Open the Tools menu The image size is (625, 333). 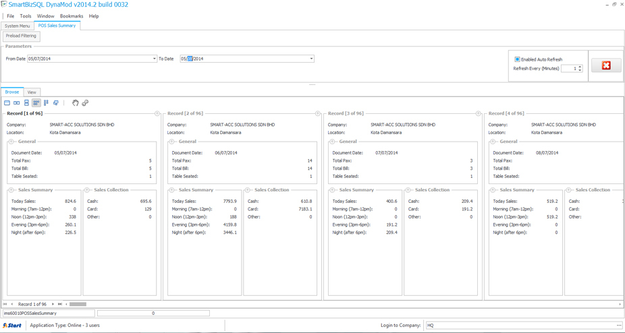(26, 16)
